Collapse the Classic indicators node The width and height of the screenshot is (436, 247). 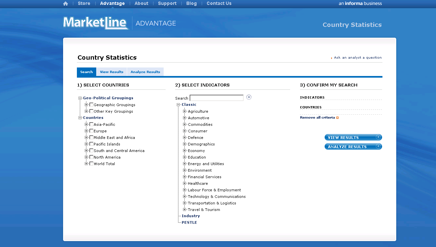(178, 104)
